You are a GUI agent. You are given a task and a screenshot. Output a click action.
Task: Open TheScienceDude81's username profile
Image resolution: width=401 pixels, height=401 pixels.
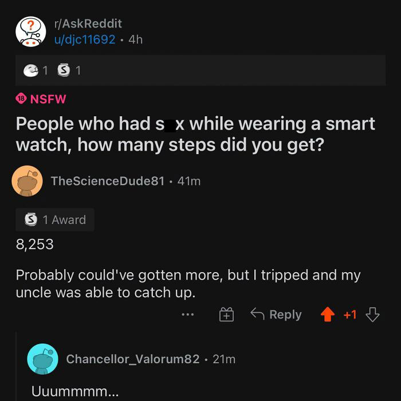pos(108,181)
